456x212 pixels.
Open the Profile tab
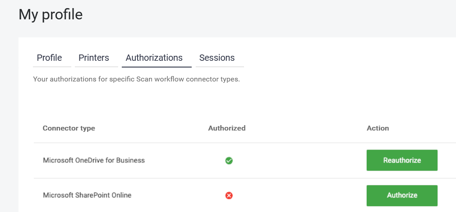click(49, 58)
